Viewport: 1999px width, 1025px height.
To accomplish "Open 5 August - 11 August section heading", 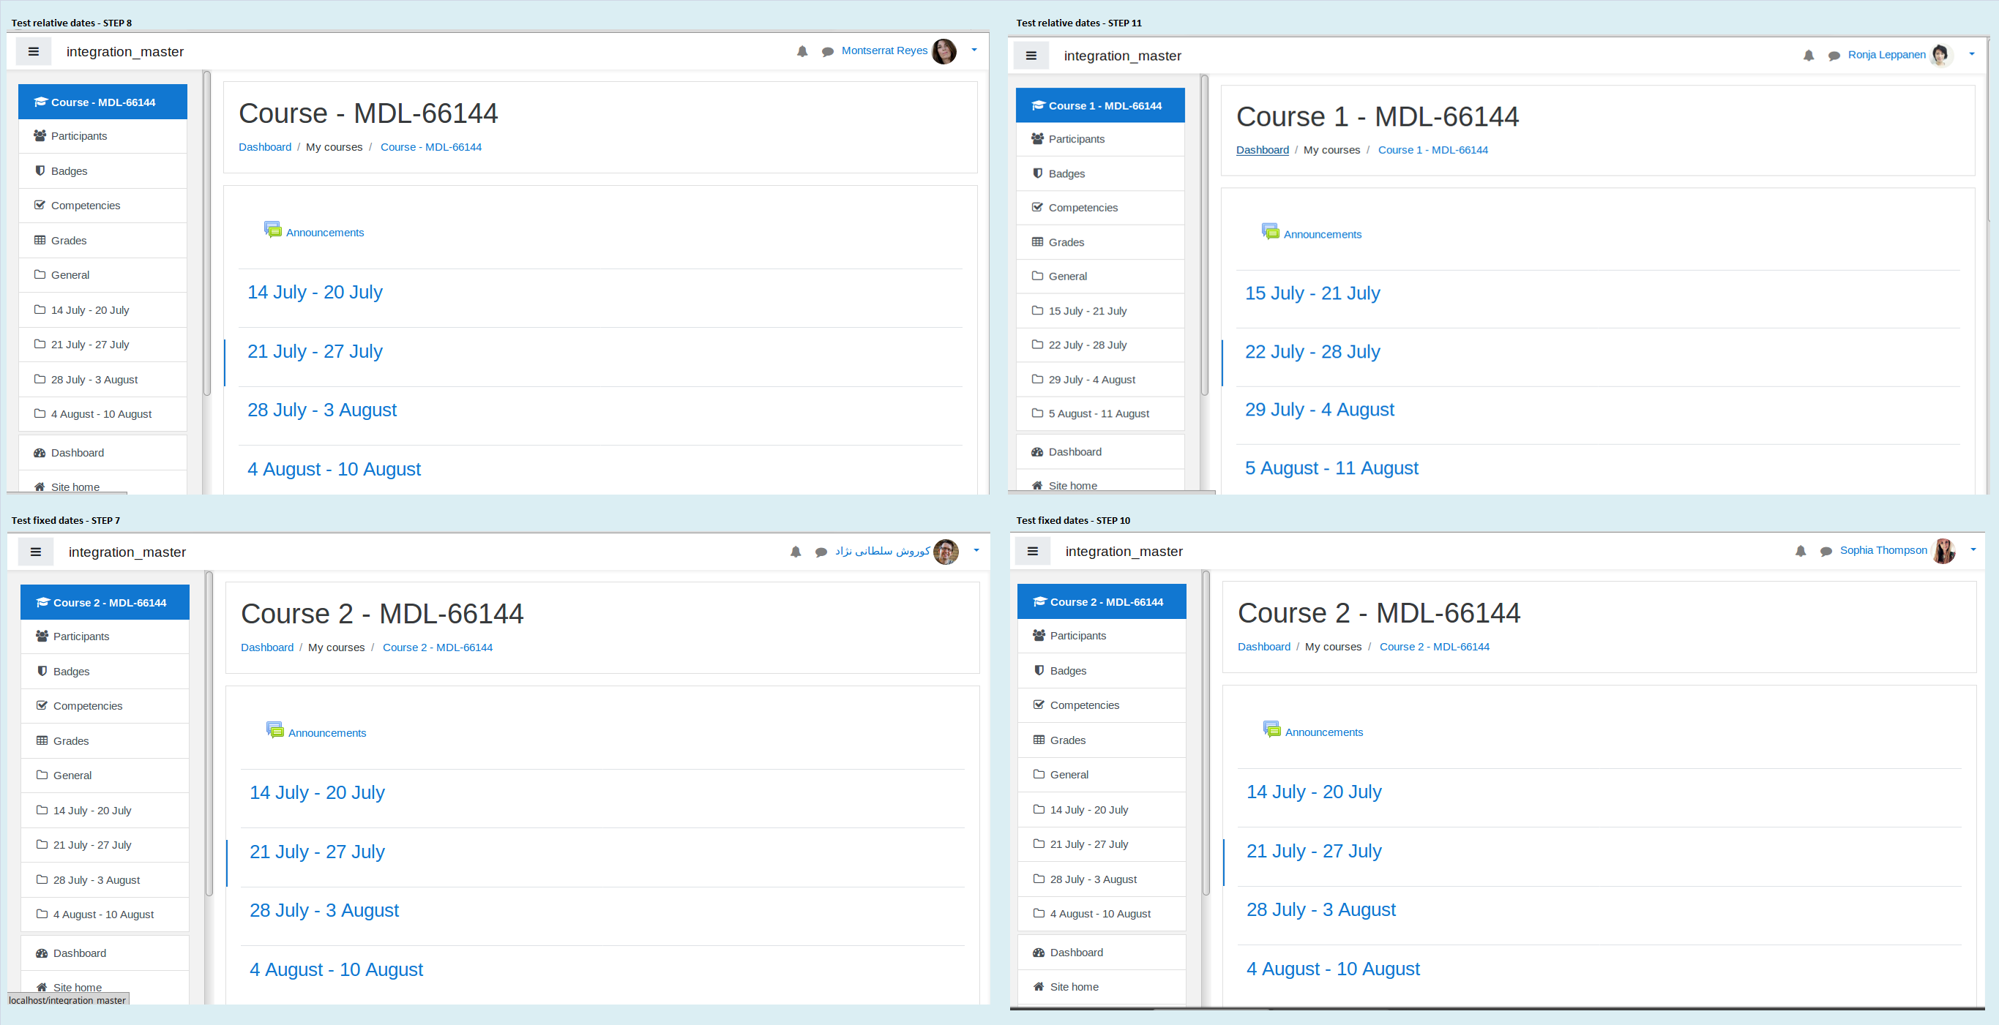I will tap(1331, 469).
